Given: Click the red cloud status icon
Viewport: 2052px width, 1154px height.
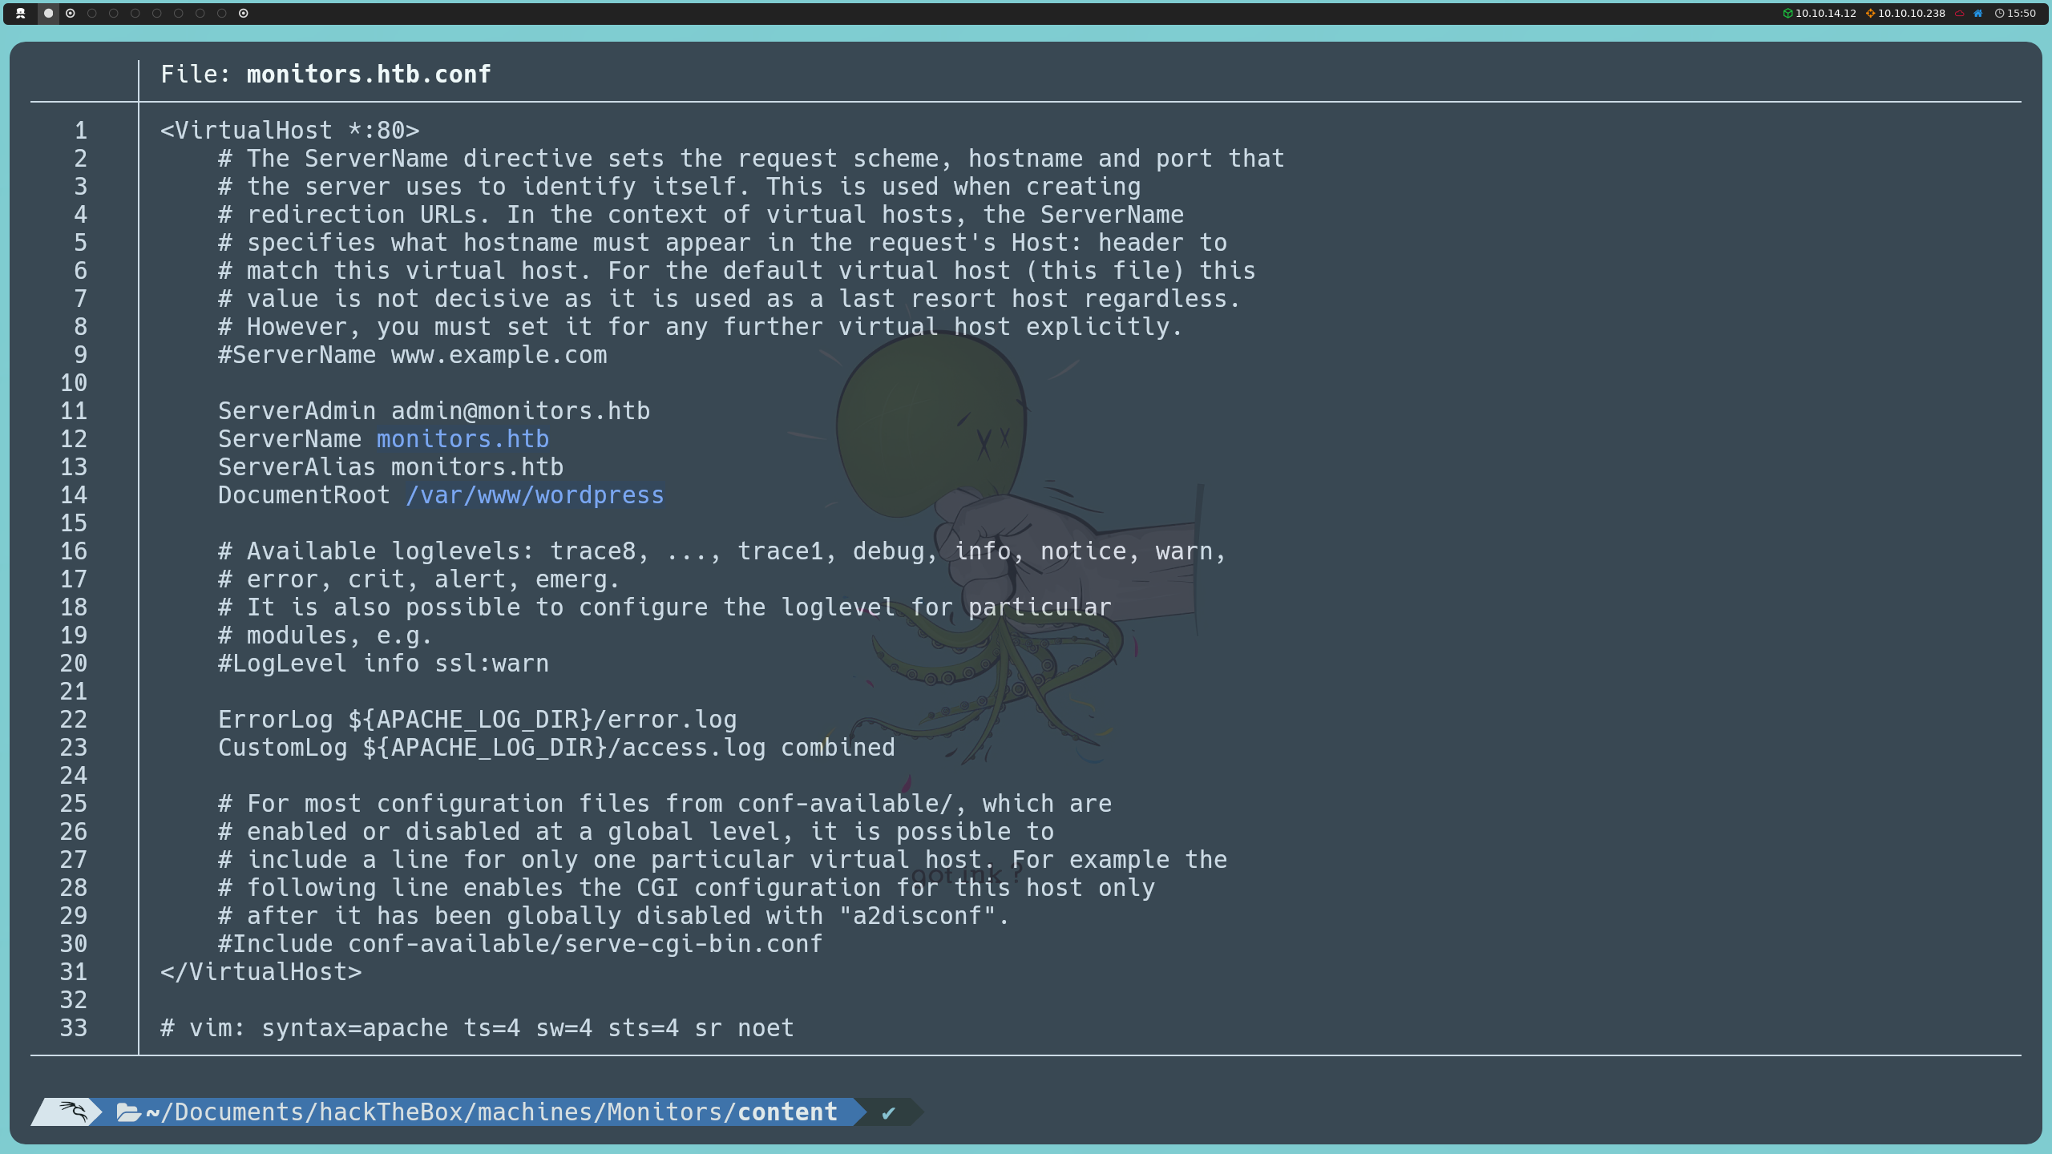Looking at the screenshot, I should (x=1959, y=13).
